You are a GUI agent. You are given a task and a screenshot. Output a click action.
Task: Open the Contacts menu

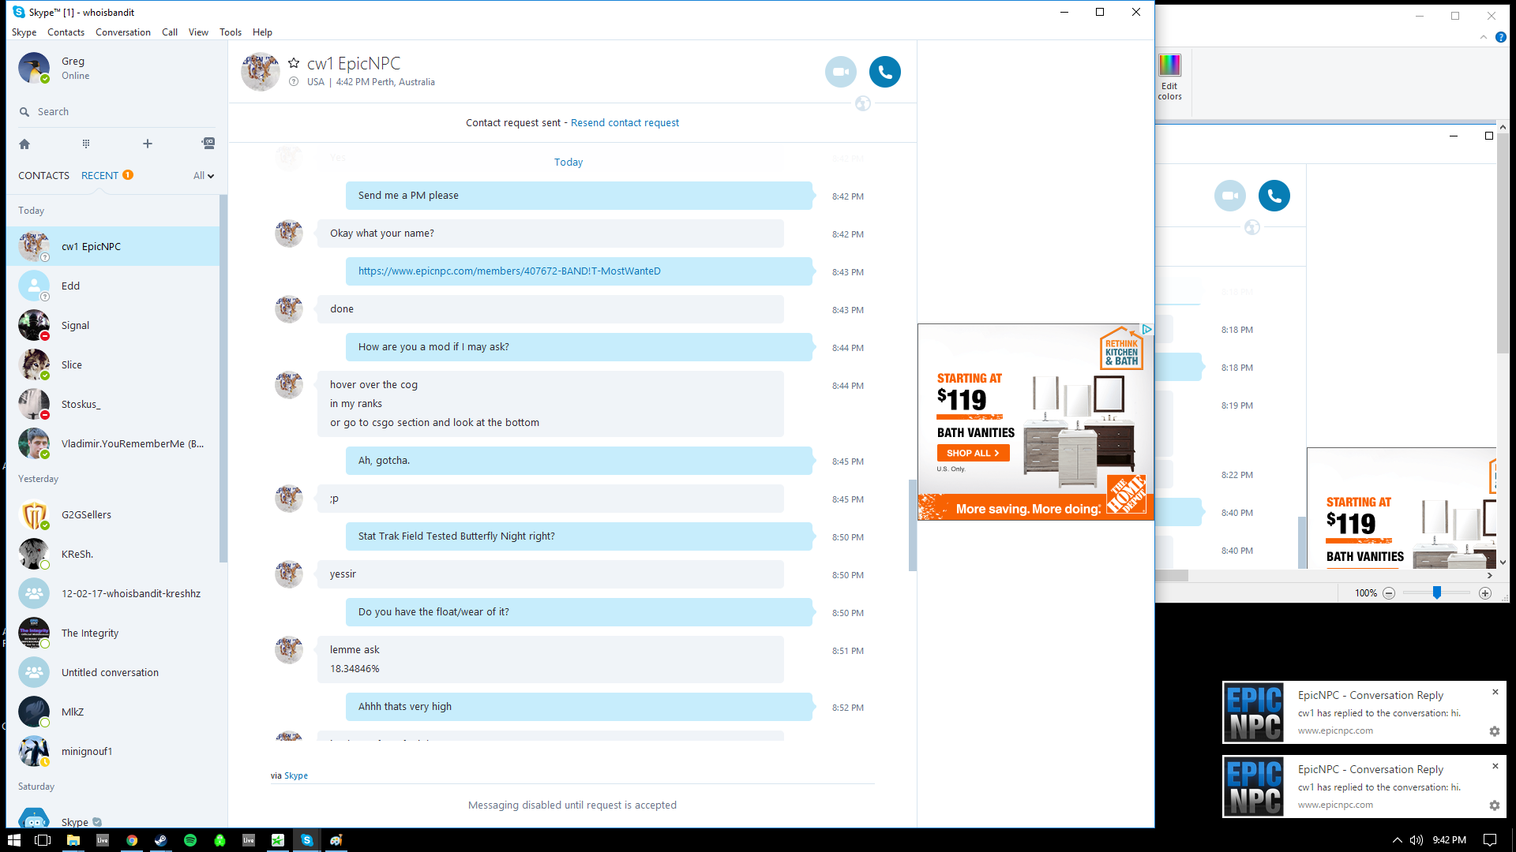click(66, 32)
